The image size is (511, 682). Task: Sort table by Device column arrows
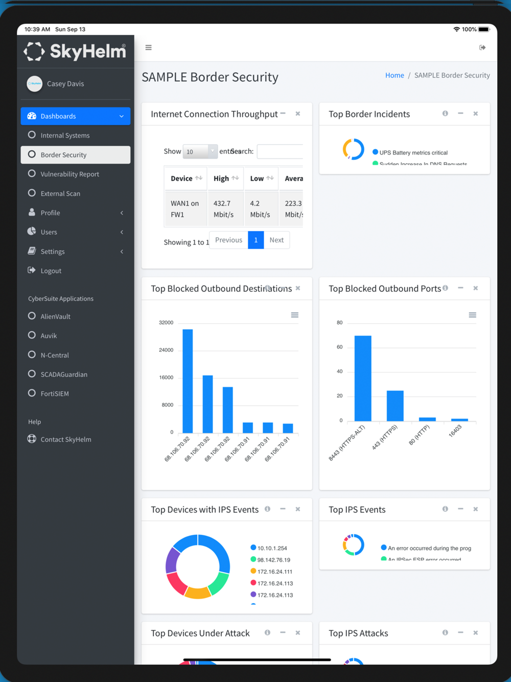click(199, 178)
